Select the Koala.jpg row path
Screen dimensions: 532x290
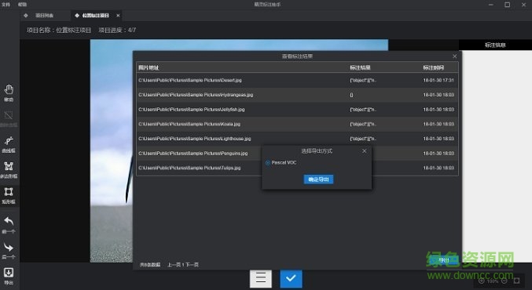tap(189, 124)
